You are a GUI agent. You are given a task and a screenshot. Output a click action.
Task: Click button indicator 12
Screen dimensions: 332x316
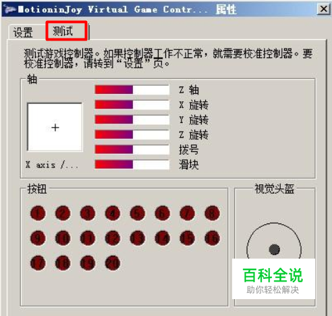coord(113,238)
